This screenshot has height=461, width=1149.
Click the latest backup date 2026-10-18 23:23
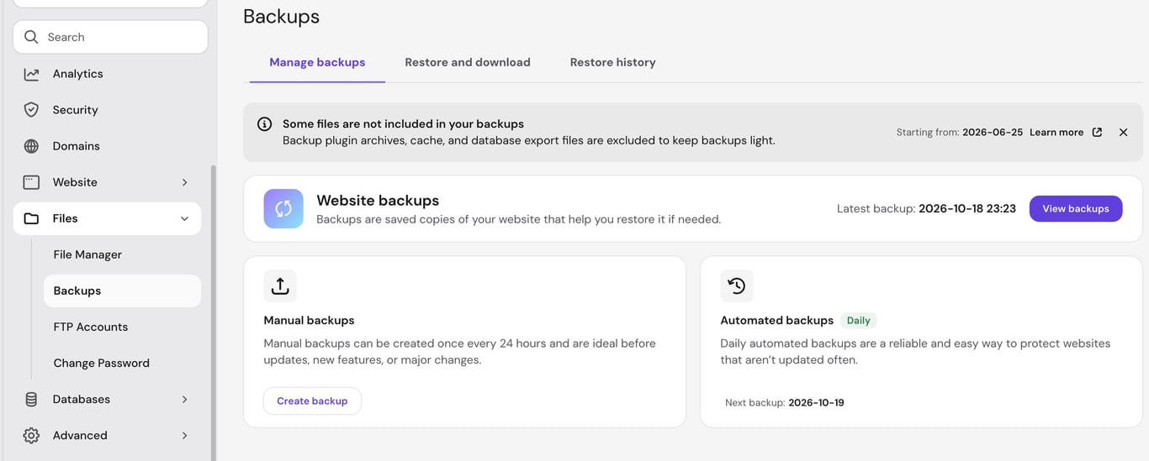tap(967, 209)
